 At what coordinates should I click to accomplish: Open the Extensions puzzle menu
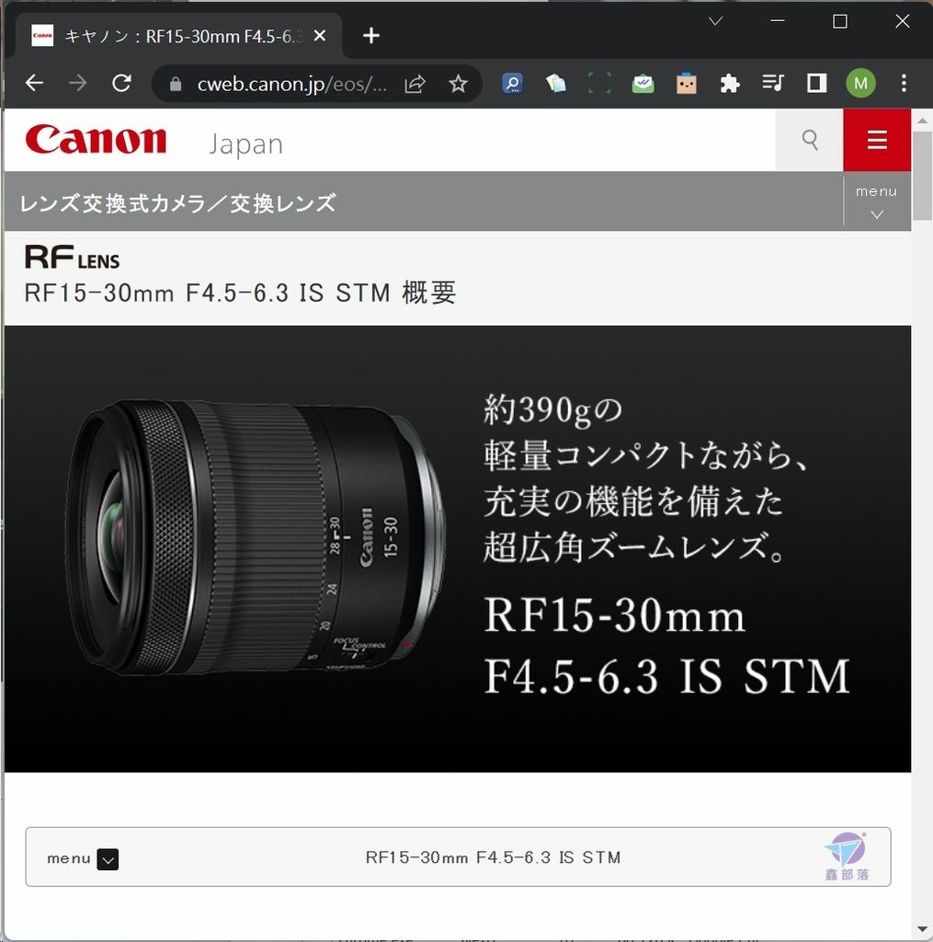tap(730, 83)
